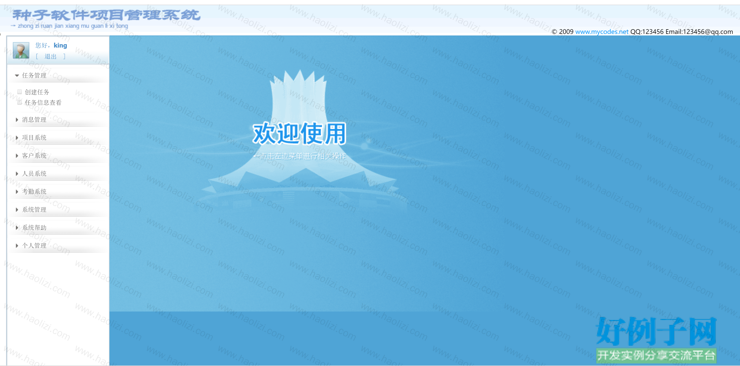This screenshot has height=366, width=740.
Task: Expand the 考勤系统 arrow
Action: 17,192
